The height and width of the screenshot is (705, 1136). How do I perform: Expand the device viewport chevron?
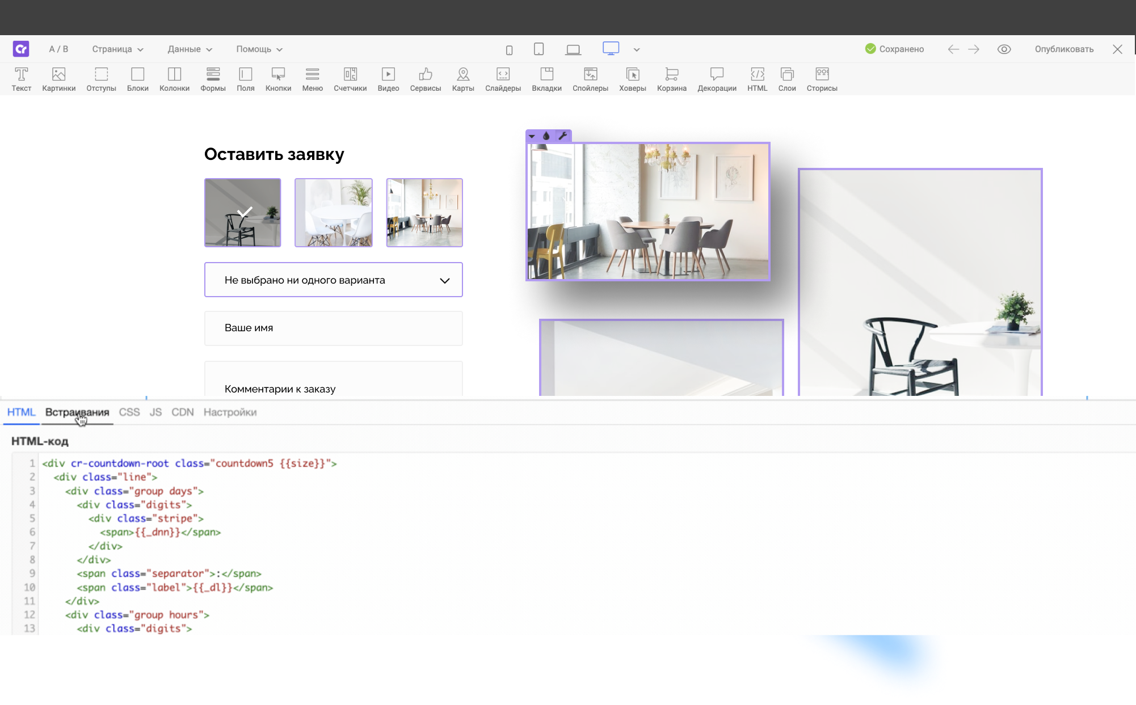coord(637,50)
